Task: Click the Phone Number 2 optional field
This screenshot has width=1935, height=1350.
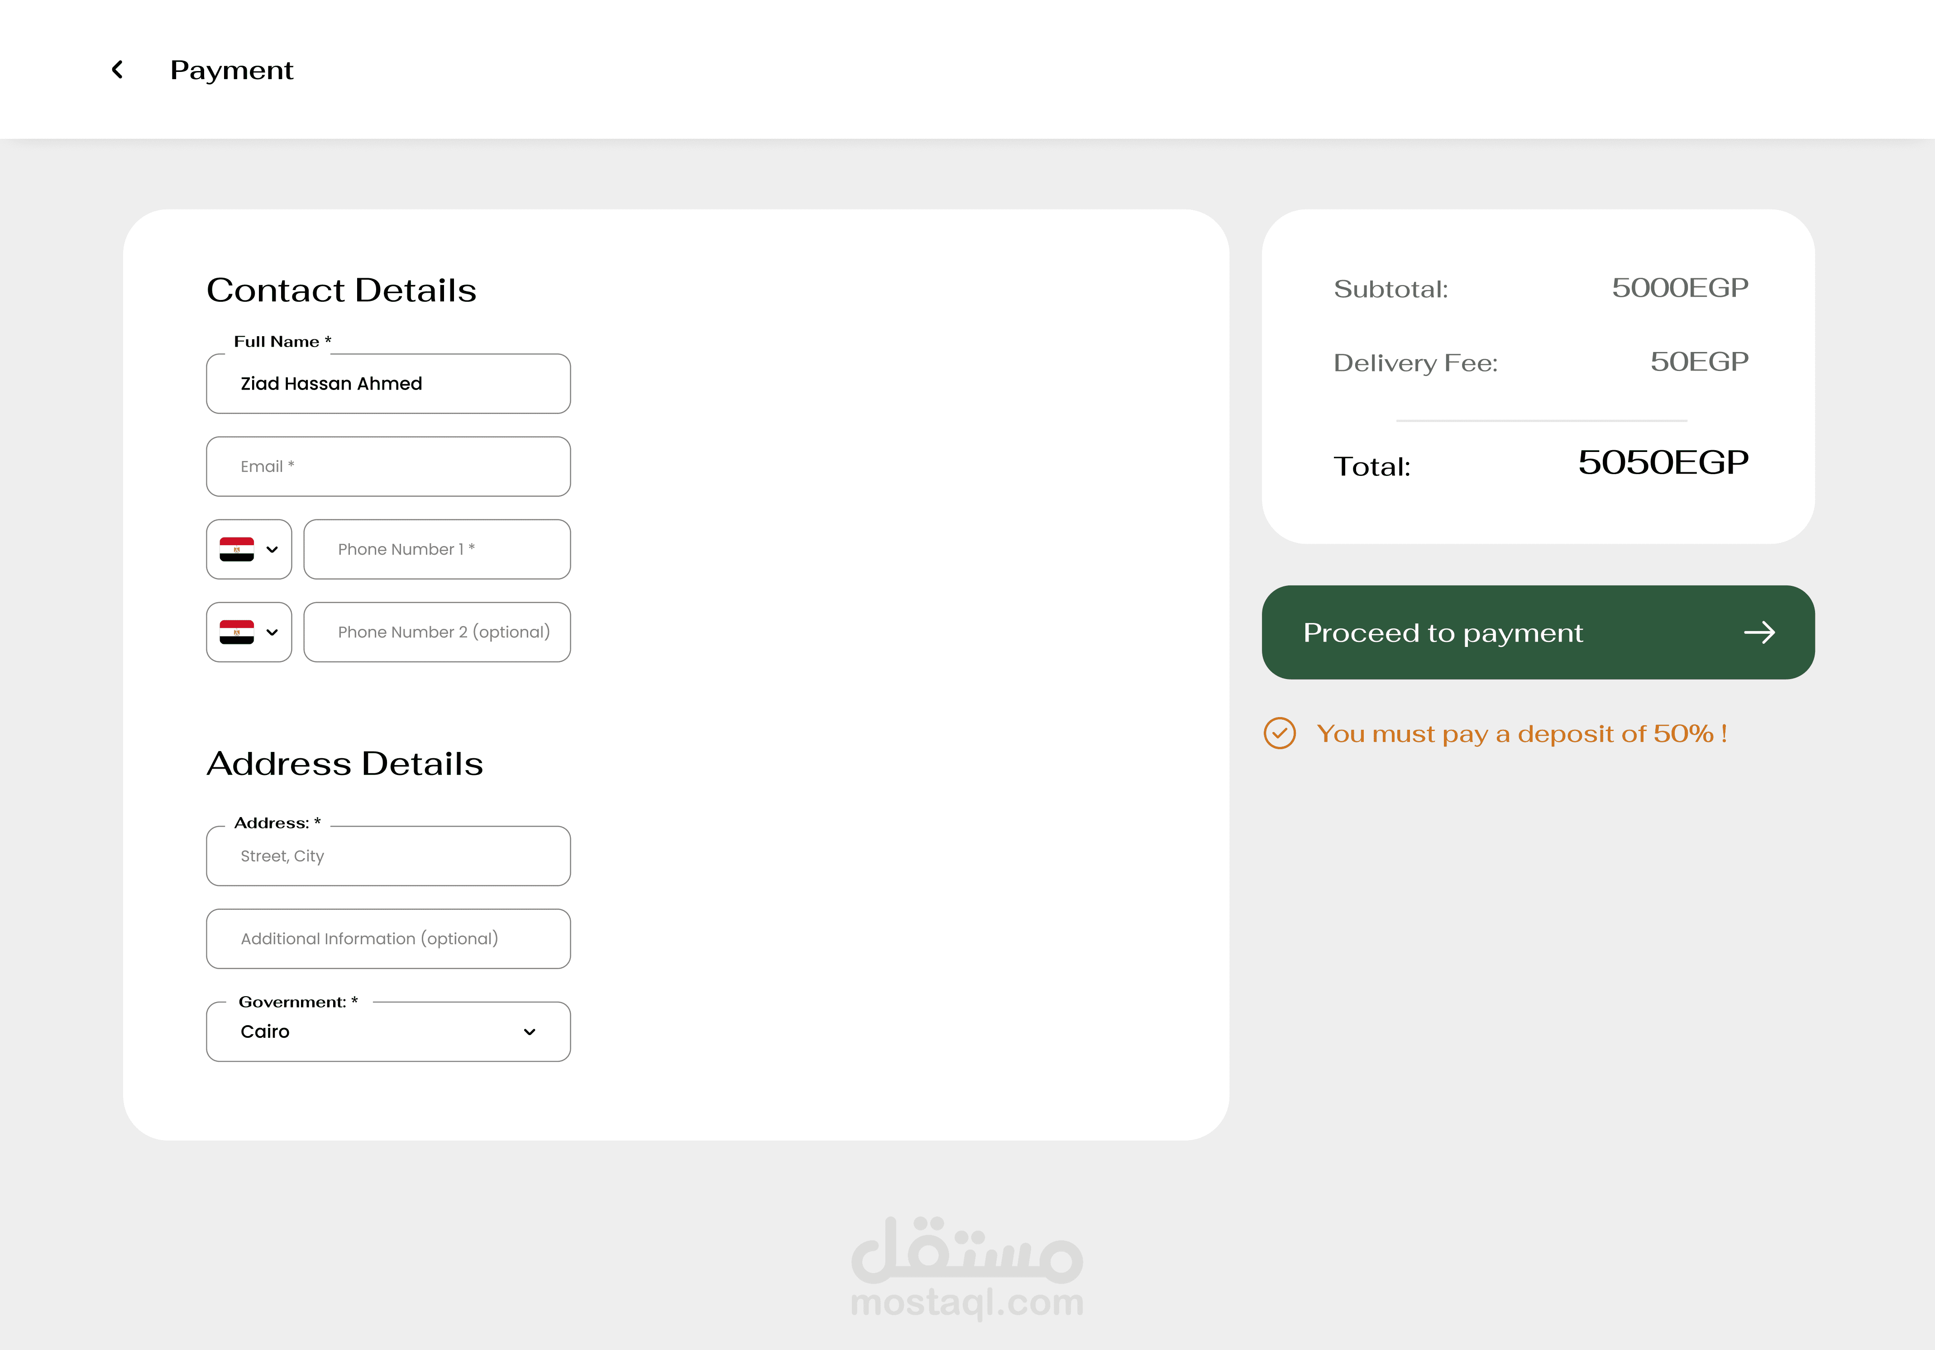Action: coord(436,632)
